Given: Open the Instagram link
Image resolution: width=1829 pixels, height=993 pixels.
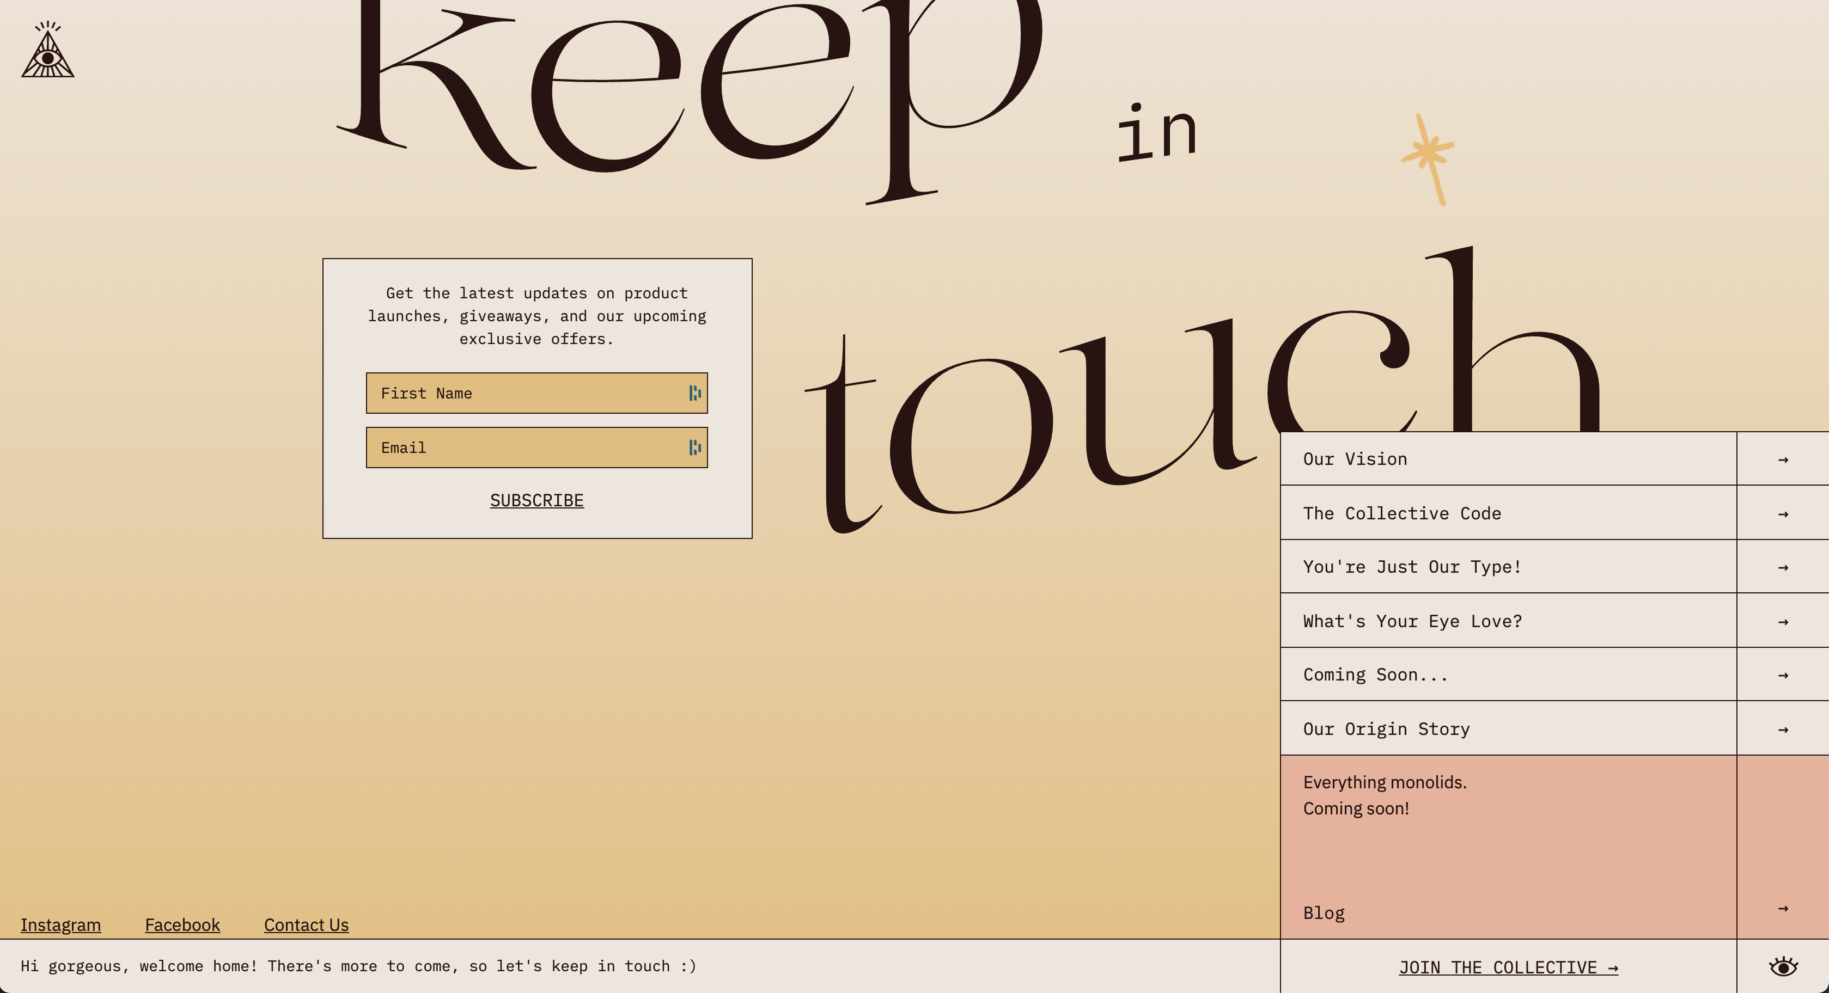Looking at the screenshot, I should pos(60,925).
